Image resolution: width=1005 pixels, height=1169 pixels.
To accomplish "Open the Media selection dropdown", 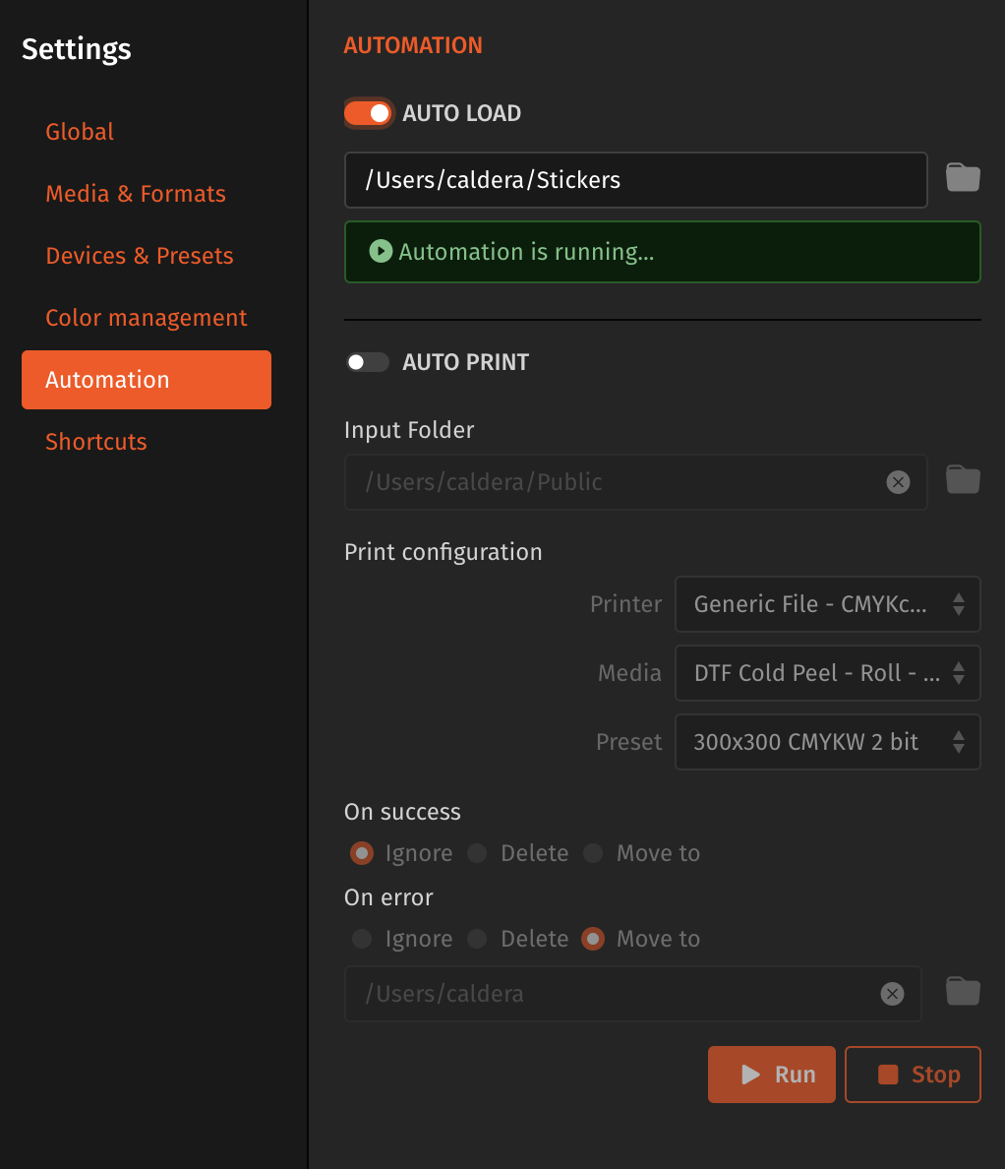I will tap(827, 673).
